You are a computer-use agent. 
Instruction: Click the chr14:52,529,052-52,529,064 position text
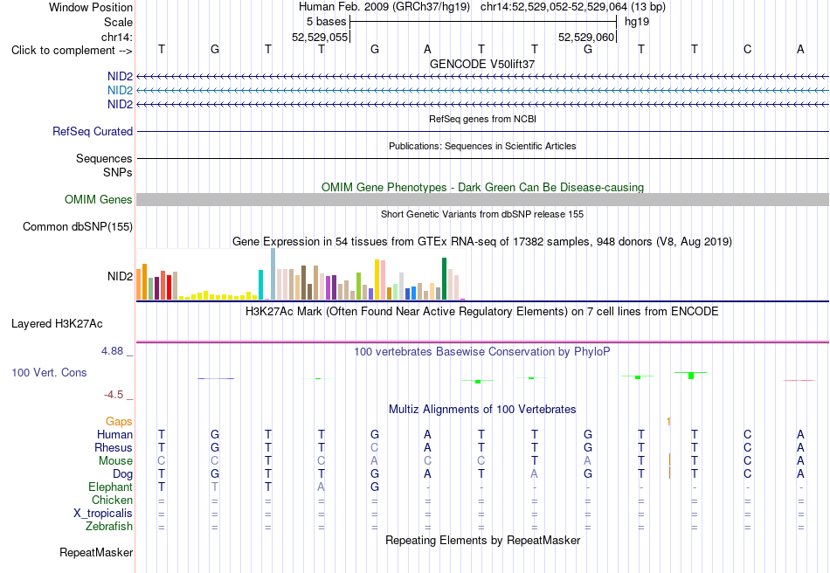point(554,7)
